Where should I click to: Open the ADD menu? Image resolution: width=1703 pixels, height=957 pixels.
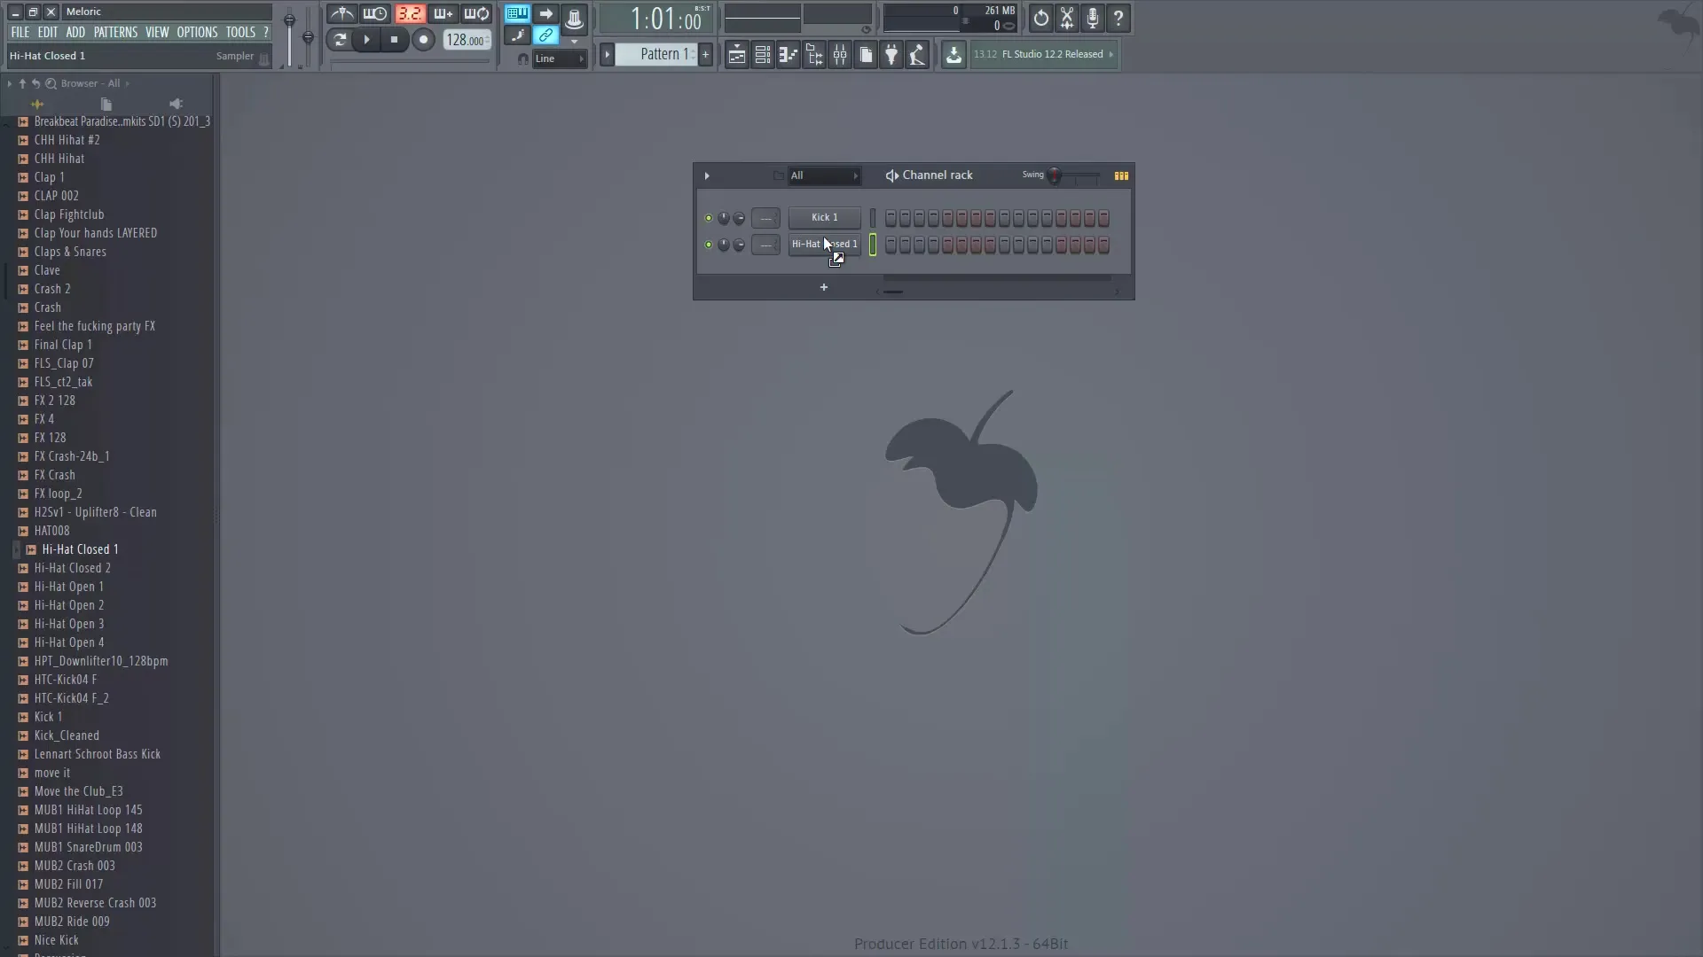(75, 32)
